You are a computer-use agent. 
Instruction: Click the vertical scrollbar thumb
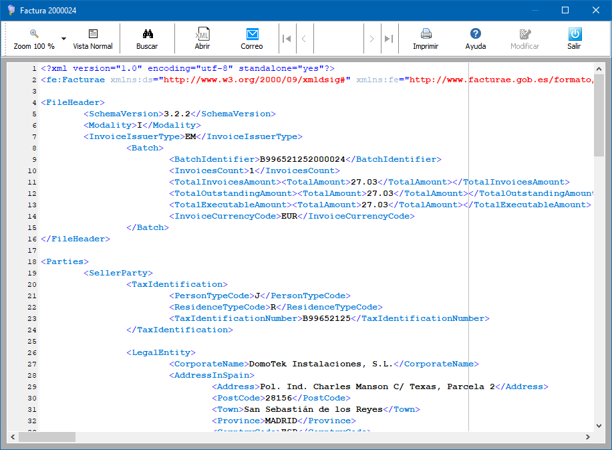tap(599, 115)
